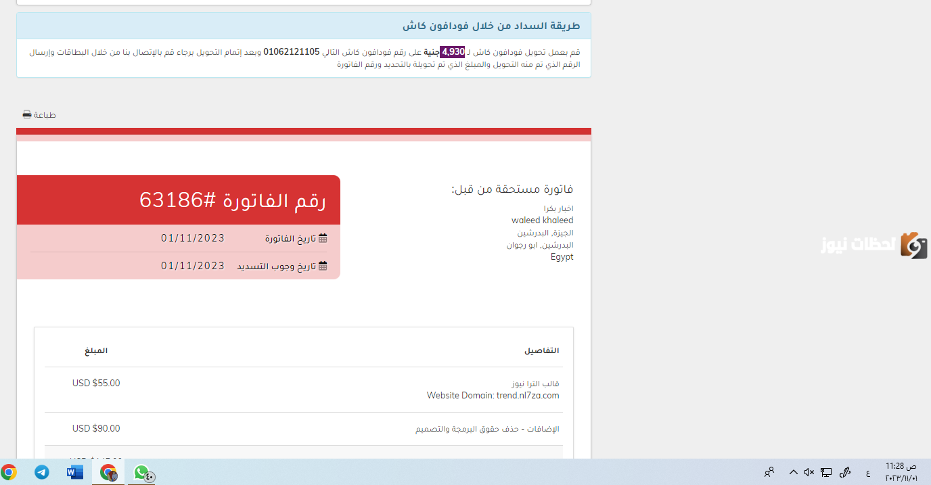Screen dimensions: 931x485
Task: Select the amount USD $90.00
Action: (x=96, y=428)
